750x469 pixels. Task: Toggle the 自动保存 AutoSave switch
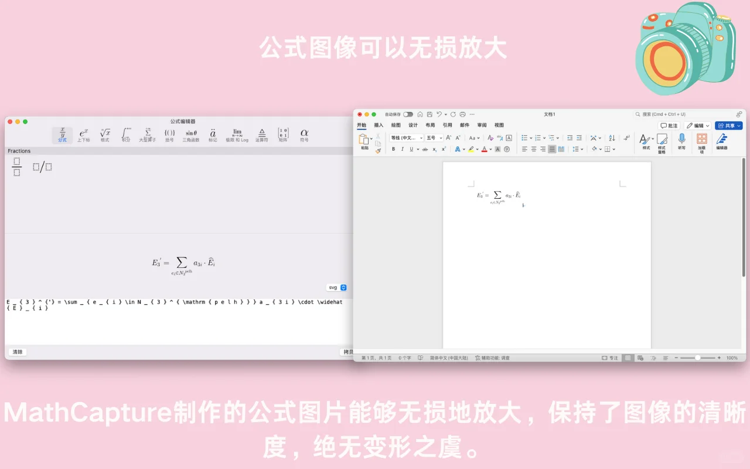click(x=407, y=114)
